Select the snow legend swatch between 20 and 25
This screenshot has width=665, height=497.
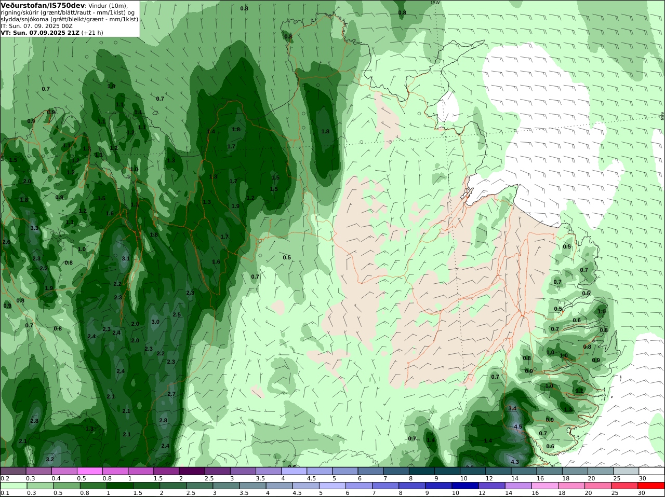pos(601,471)
